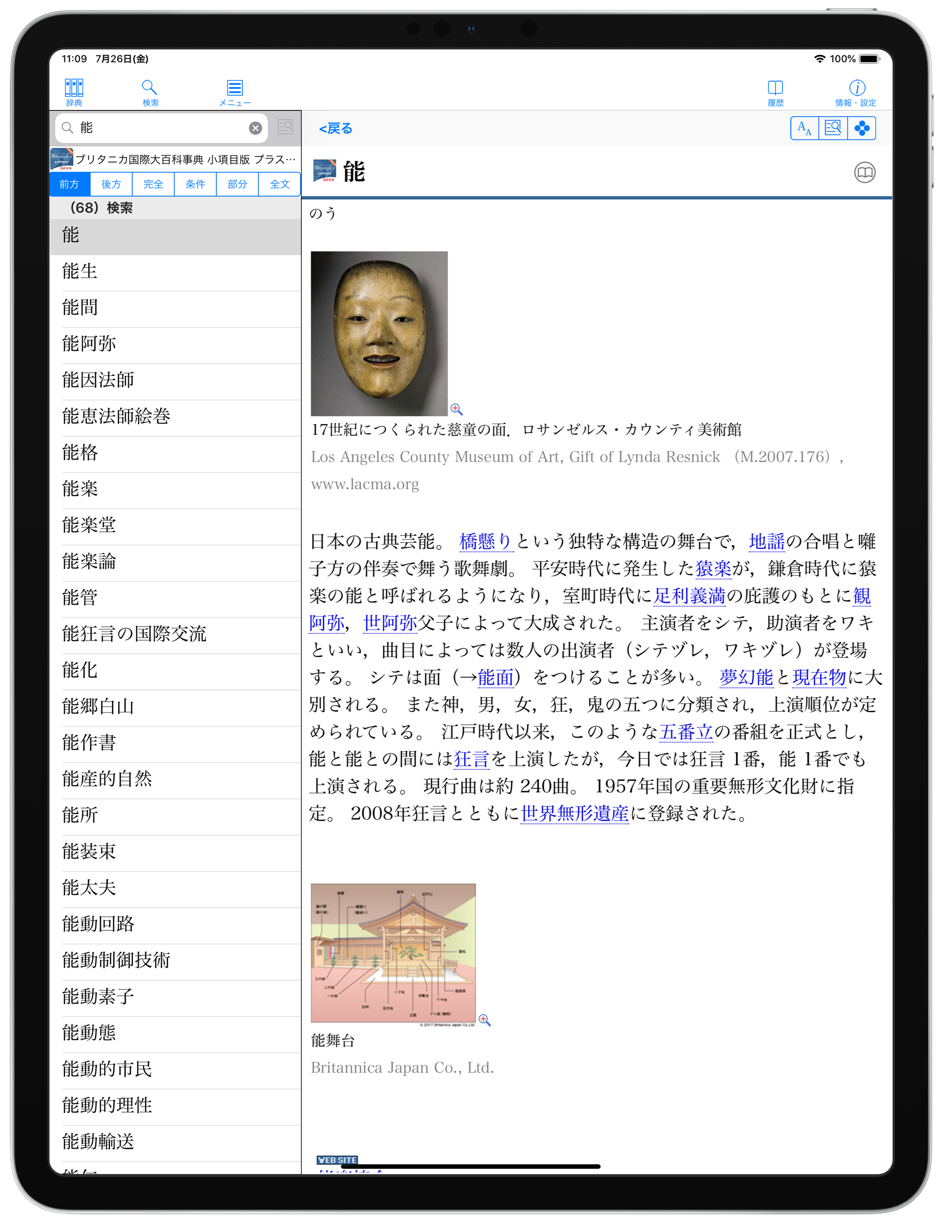Select the 部分 search mode tab

[237, 185]
